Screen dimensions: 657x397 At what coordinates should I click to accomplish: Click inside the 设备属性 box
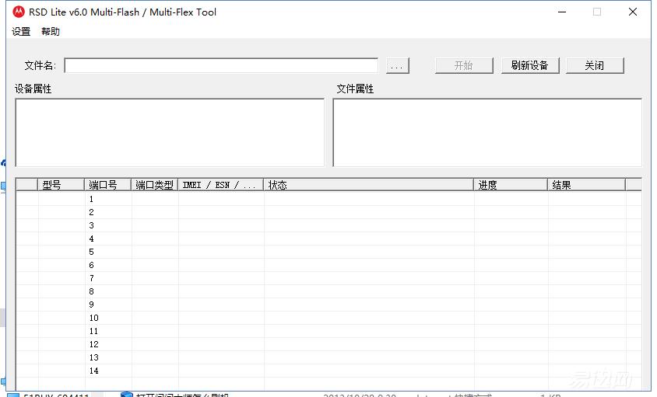pyautogui.click(x=170, y=132)
